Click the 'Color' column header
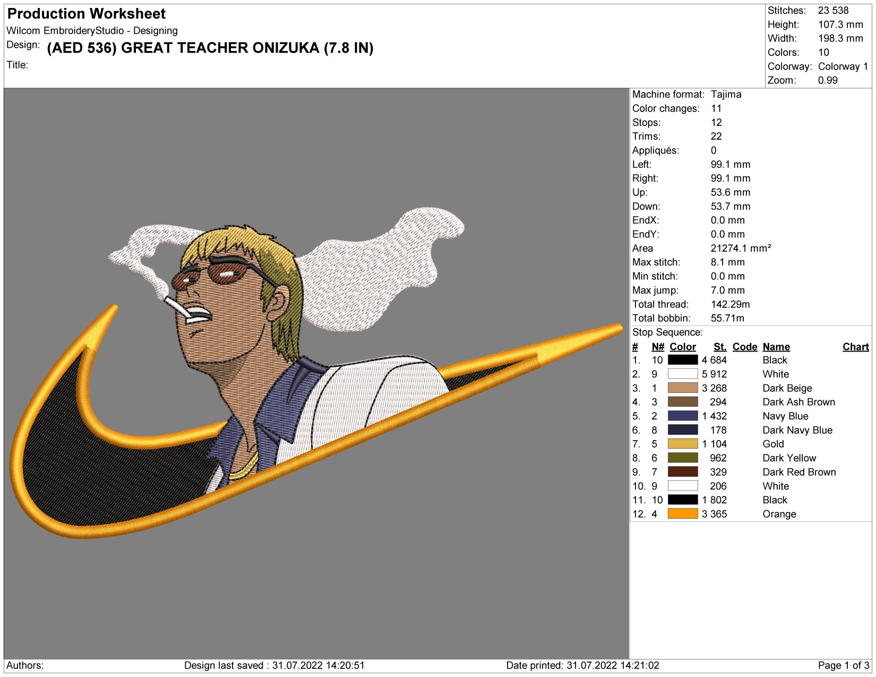Viewport: 876px width, 677px height. [683, 347]
